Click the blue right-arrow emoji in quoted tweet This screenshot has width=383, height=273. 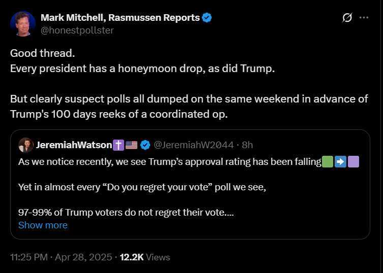[x=340, y=161]
